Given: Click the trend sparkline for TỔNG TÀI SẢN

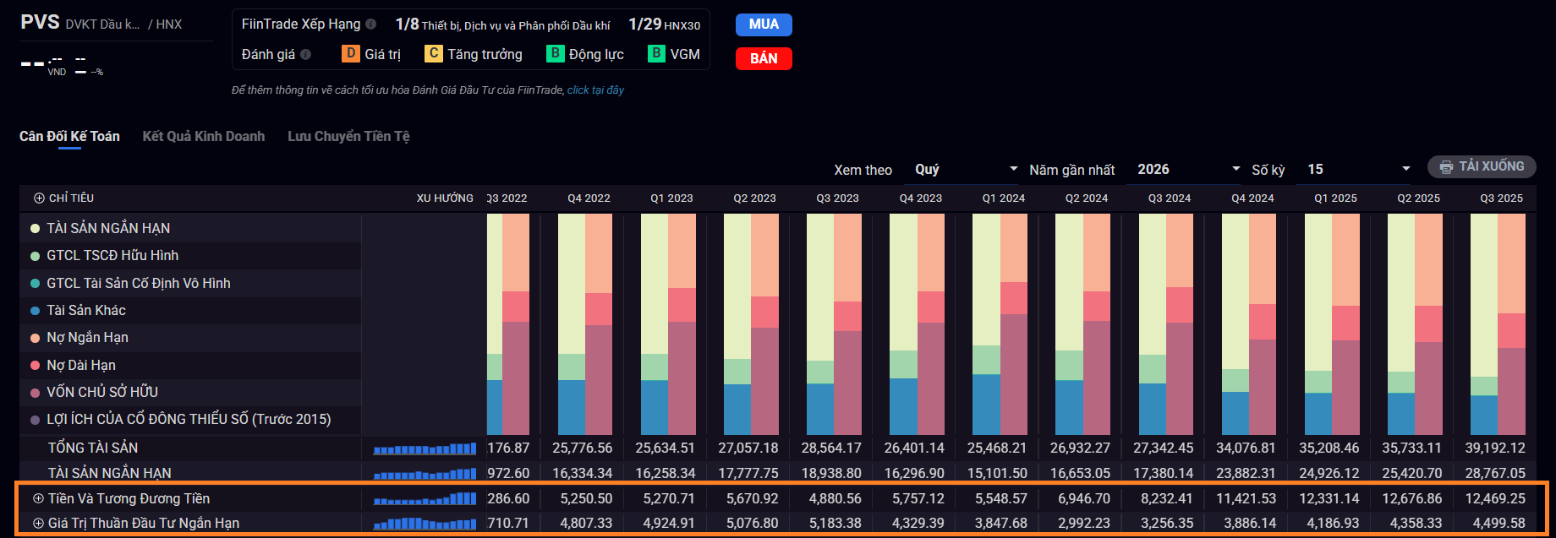Looking at the screenshot, I should click(425, 448).
